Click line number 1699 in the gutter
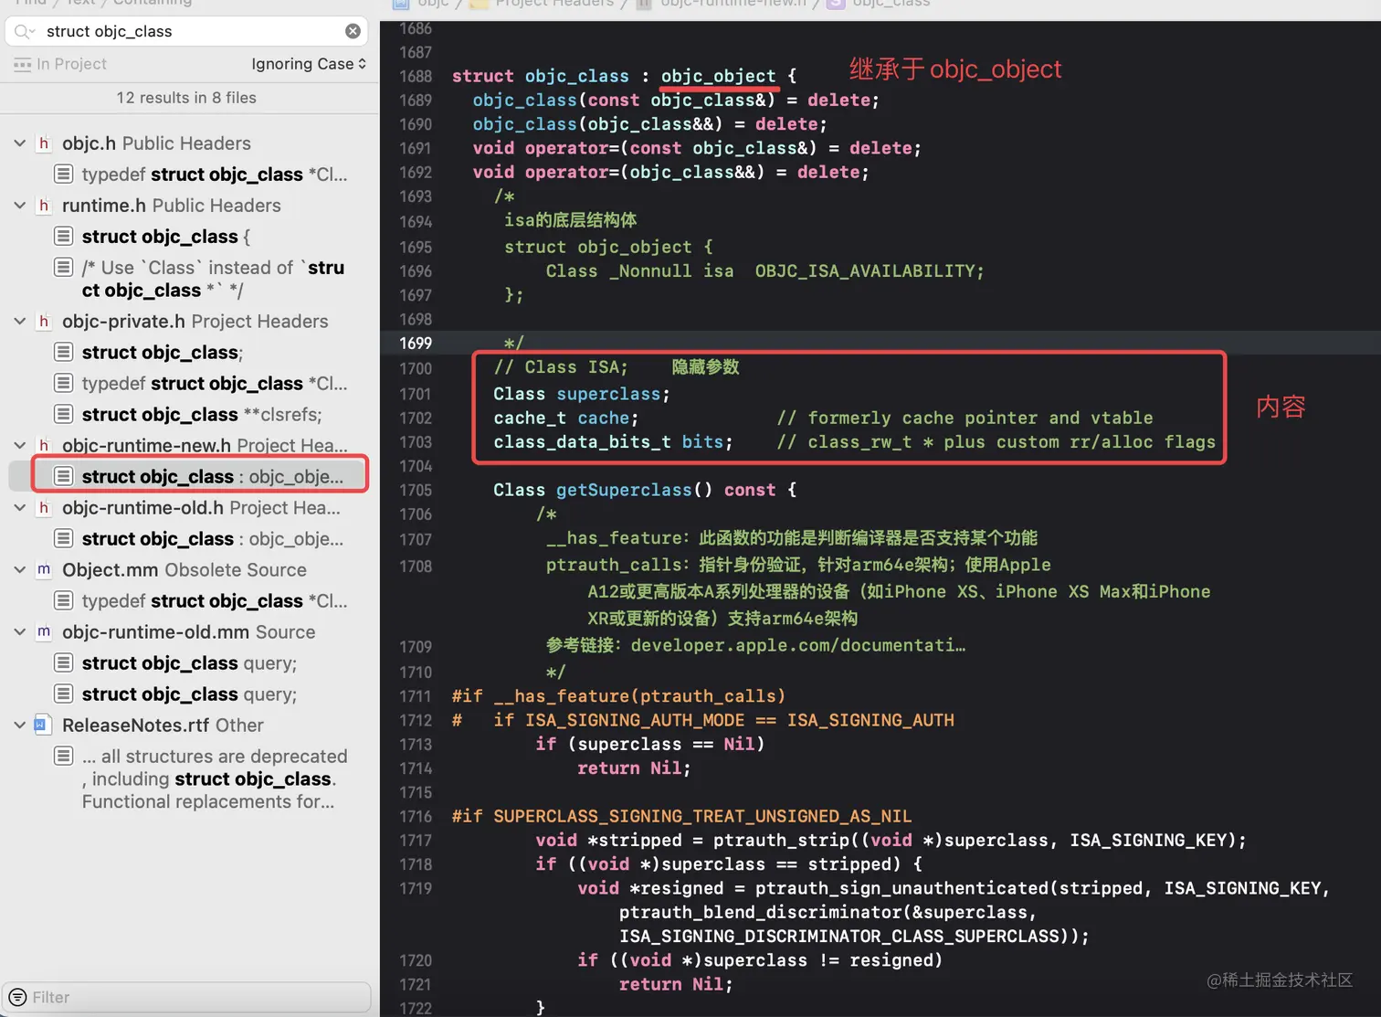Image resolution: width=1381 pixels, height=1017 pixels. pos(416,343)
